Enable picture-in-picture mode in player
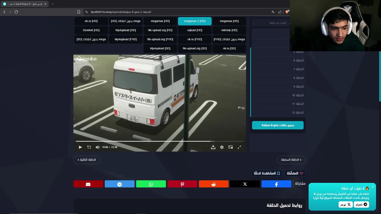Image resolution: width=381 pixels, height=214 pixels. coord(230,147)
